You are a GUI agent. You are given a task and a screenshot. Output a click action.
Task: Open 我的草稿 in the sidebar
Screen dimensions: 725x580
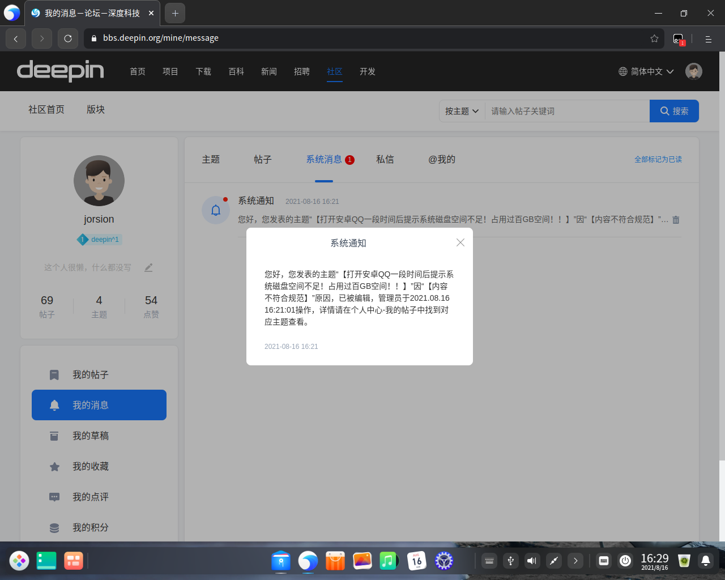point(91,436)
